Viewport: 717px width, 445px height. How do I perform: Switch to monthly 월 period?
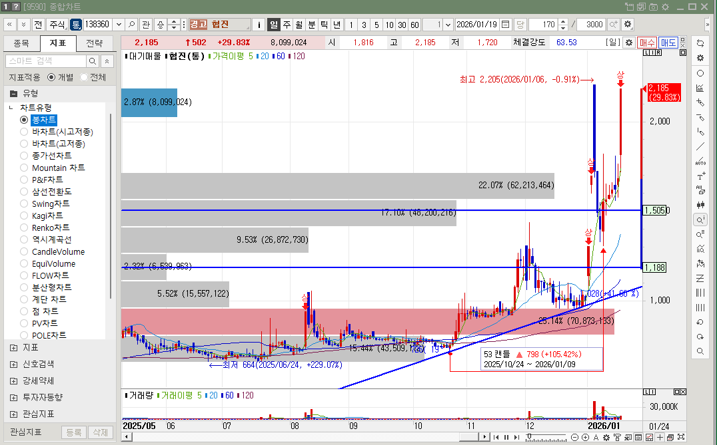pos(299,25)
